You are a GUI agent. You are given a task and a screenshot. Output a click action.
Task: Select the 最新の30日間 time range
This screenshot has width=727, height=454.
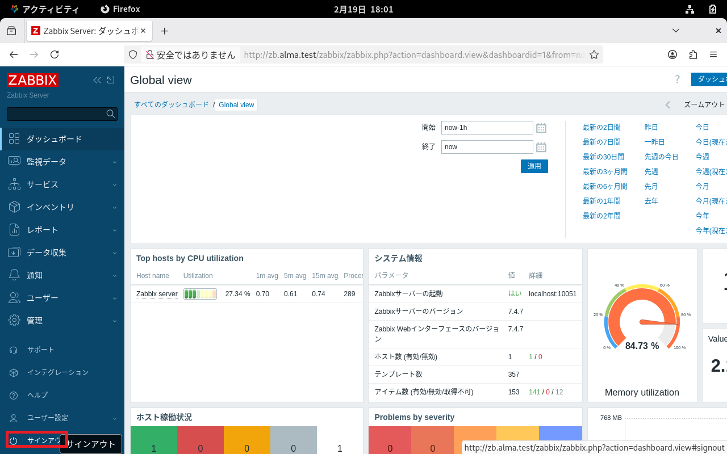[603, 157]
